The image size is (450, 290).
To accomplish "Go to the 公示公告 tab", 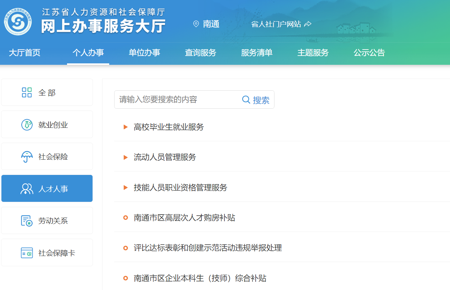I will tap(369, 53).
